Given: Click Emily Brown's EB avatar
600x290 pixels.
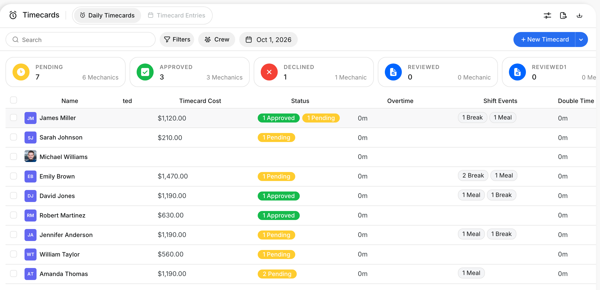Looking at the screenshot, I should [31, 176].
